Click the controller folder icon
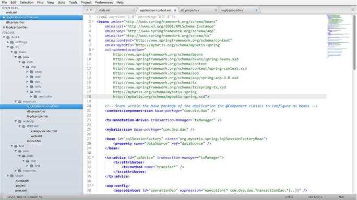This screenshot has width=357, height=200. point(35,96)
